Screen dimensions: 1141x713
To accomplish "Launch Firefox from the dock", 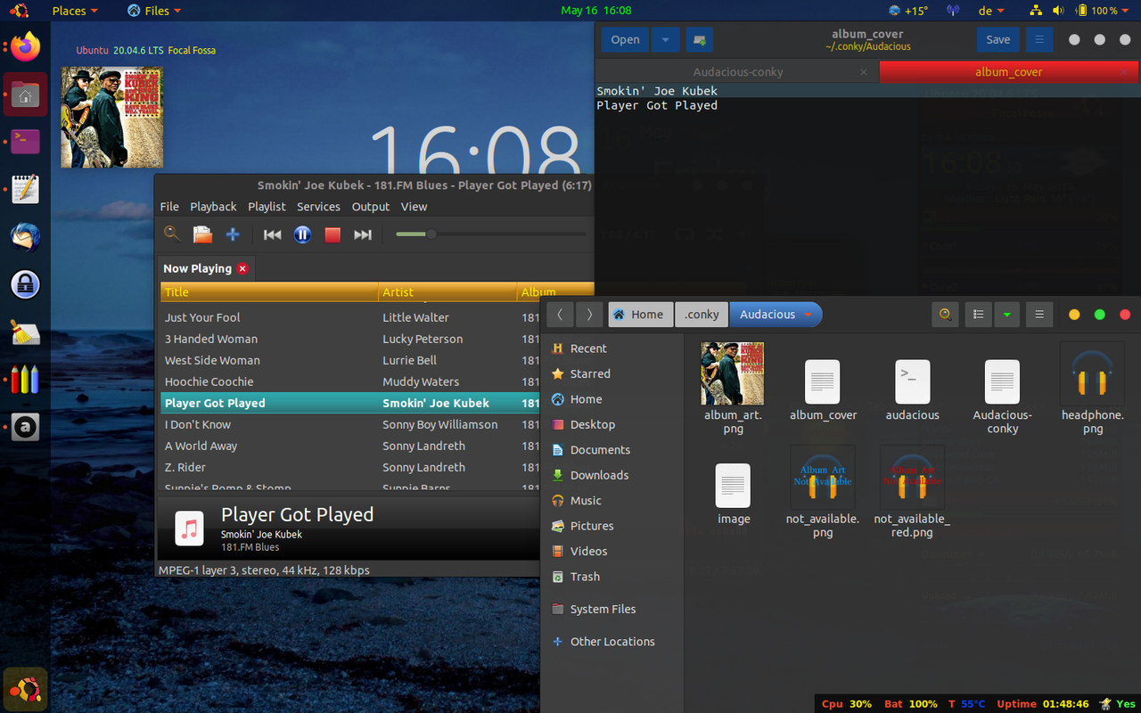I will [25, 46].
